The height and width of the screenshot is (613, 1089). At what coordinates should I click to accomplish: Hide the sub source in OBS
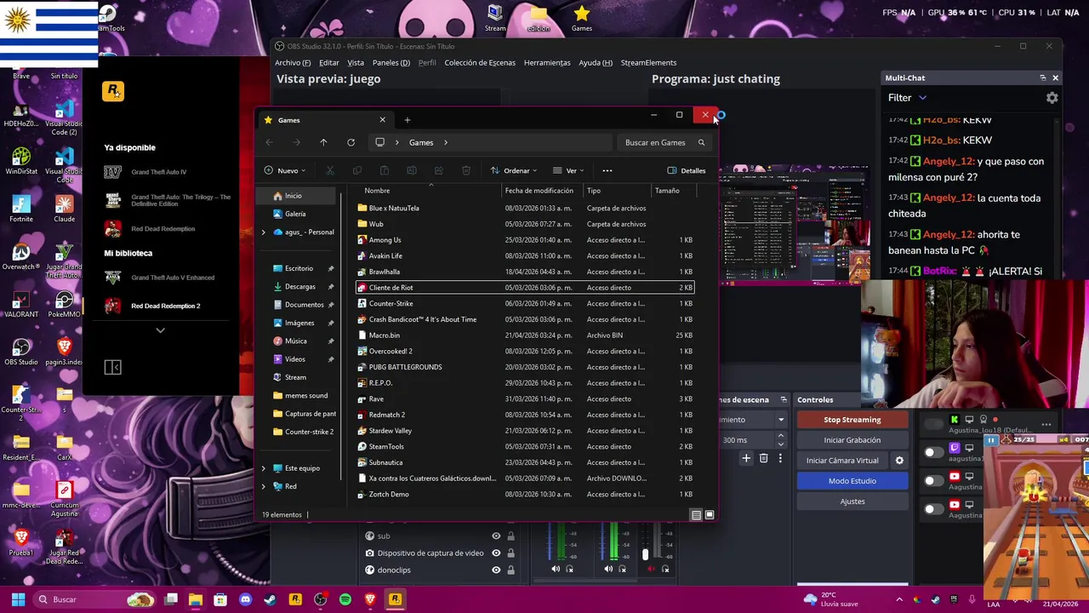(x=496, y=536)
